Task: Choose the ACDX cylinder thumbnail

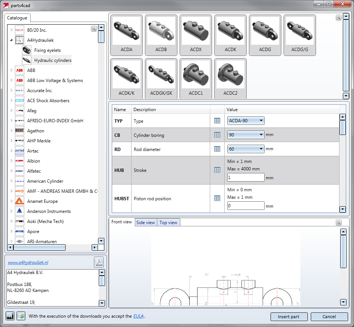Action: (196, 35)
